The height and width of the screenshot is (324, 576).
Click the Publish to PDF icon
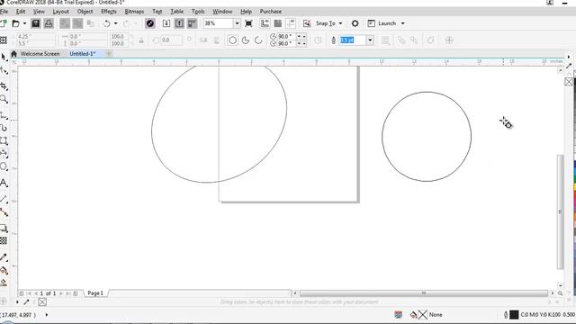point(192,23)
